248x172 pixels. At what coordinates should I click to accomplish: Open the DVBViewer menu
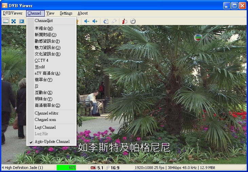(x=13, y=13)
